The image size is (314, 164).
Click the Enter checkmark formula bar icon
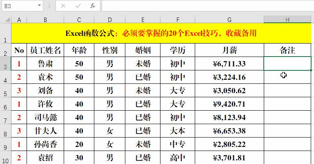point(78,6)
